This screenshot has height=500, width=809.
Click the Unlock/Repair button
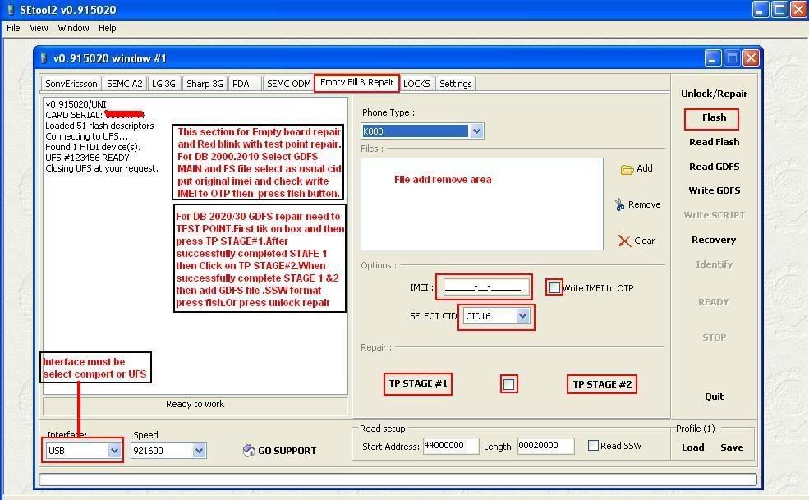click(714, 94)
